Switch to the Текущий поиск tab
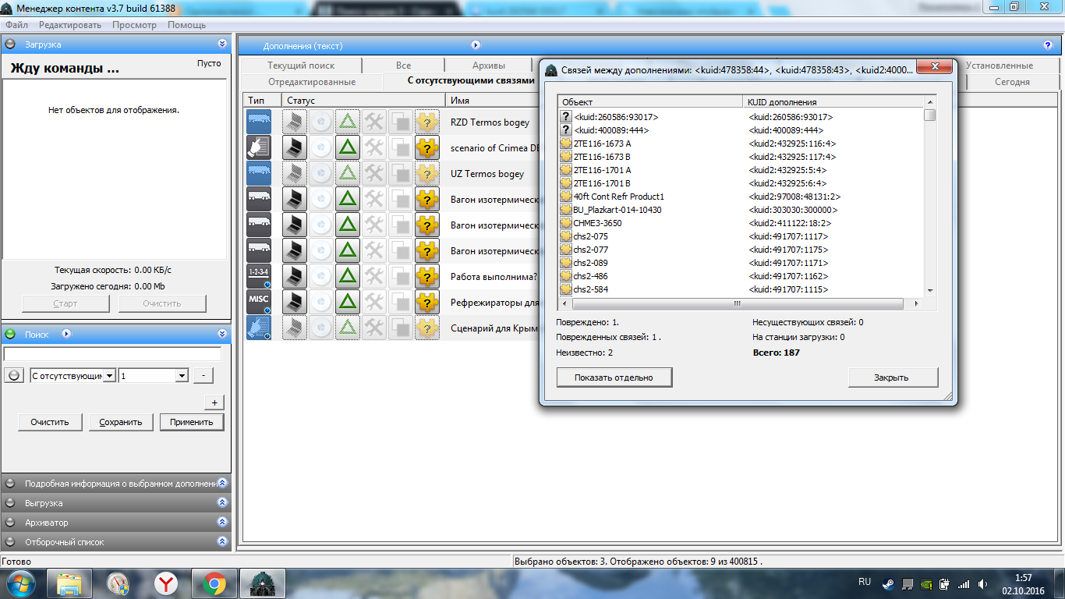 (x=301, y=66)
